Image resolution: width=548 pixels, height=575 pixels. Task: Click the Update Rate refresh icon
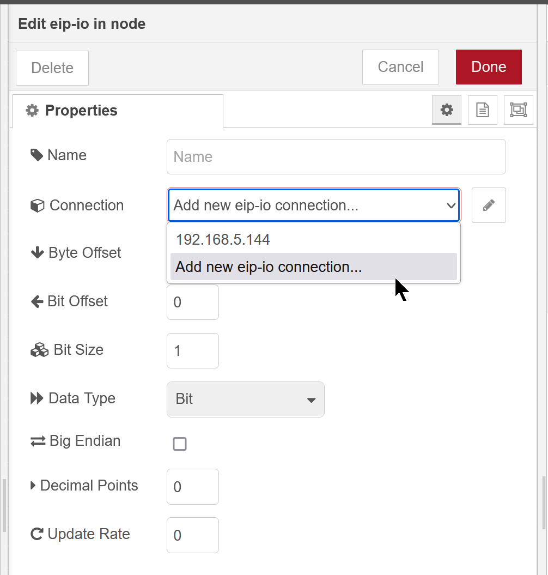[x=37, y=534]
